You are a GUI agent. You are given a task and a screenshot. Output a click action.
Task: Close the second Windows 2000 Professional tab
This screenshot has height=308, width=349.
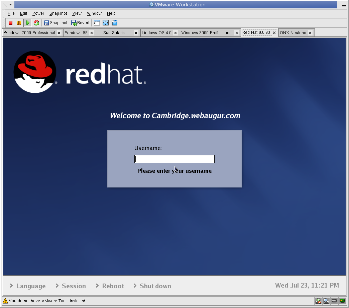(237, 33)
